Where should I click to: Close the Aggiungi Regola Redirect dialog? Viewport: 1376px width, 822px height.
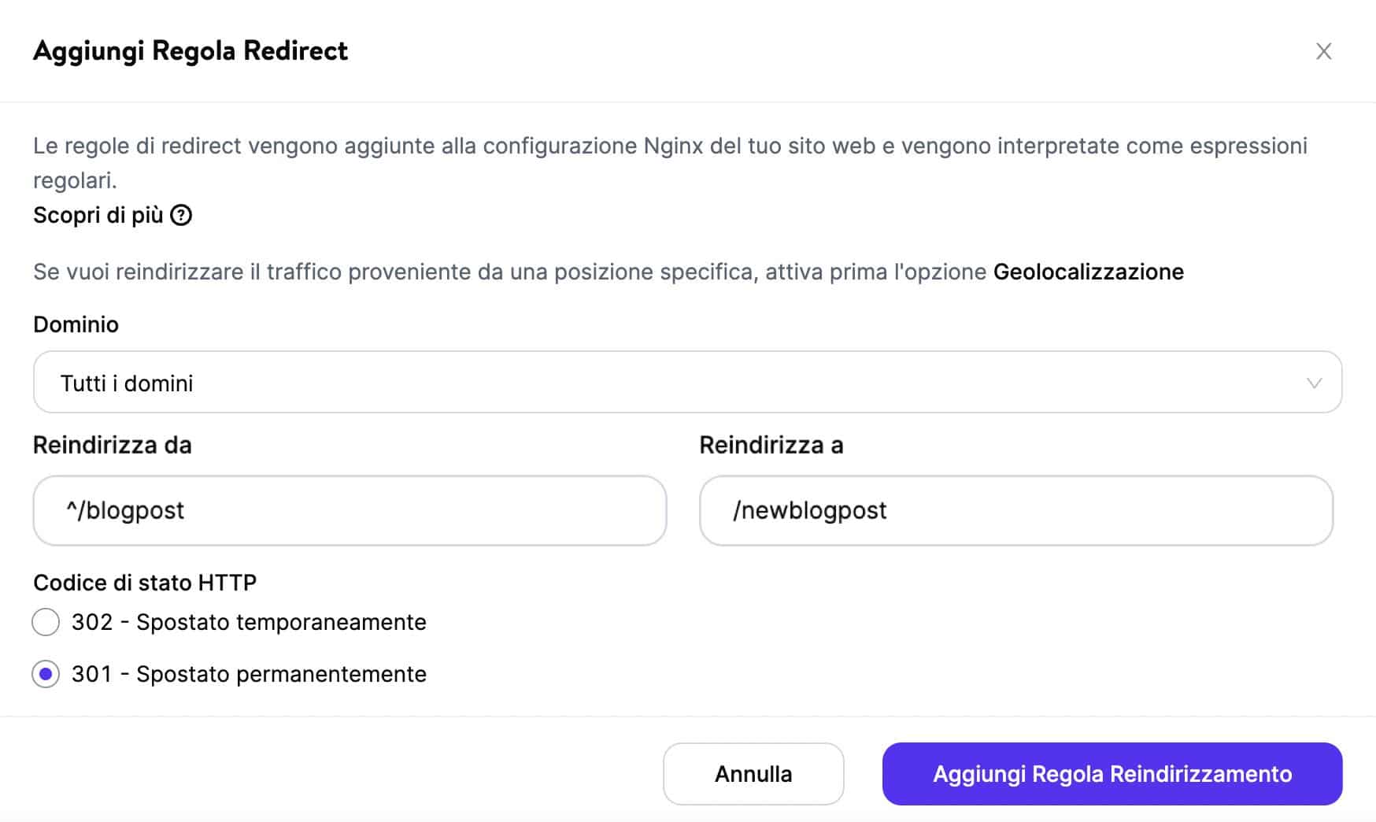pos(1325,50)
